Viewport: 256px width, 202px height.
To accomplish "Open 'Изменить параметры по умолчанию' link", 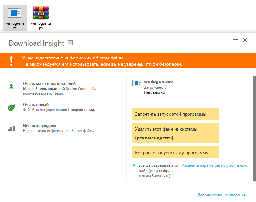I will pos(214,165).
